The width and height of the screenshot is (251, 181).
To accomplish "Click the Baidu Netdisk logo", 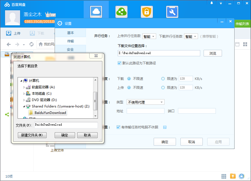I will click(7, 5).
